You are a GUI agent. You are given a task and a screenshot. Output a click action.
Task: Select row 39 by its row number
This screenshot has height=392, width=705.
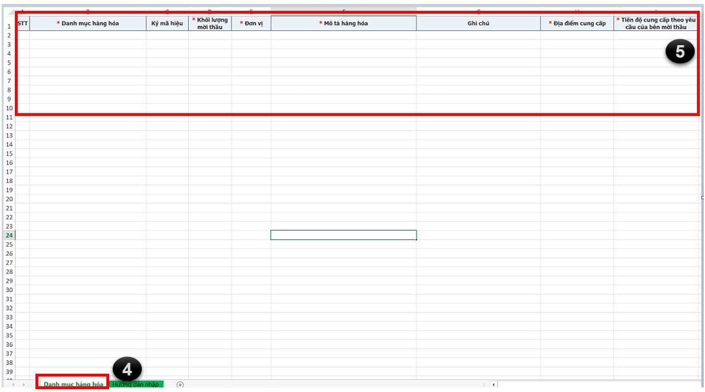(9, 371)
